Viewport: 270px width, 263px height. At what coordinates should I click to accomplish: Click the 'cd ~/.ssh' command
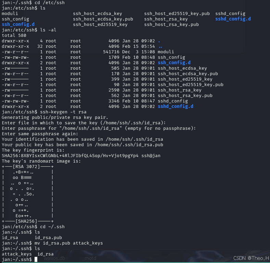52,227
